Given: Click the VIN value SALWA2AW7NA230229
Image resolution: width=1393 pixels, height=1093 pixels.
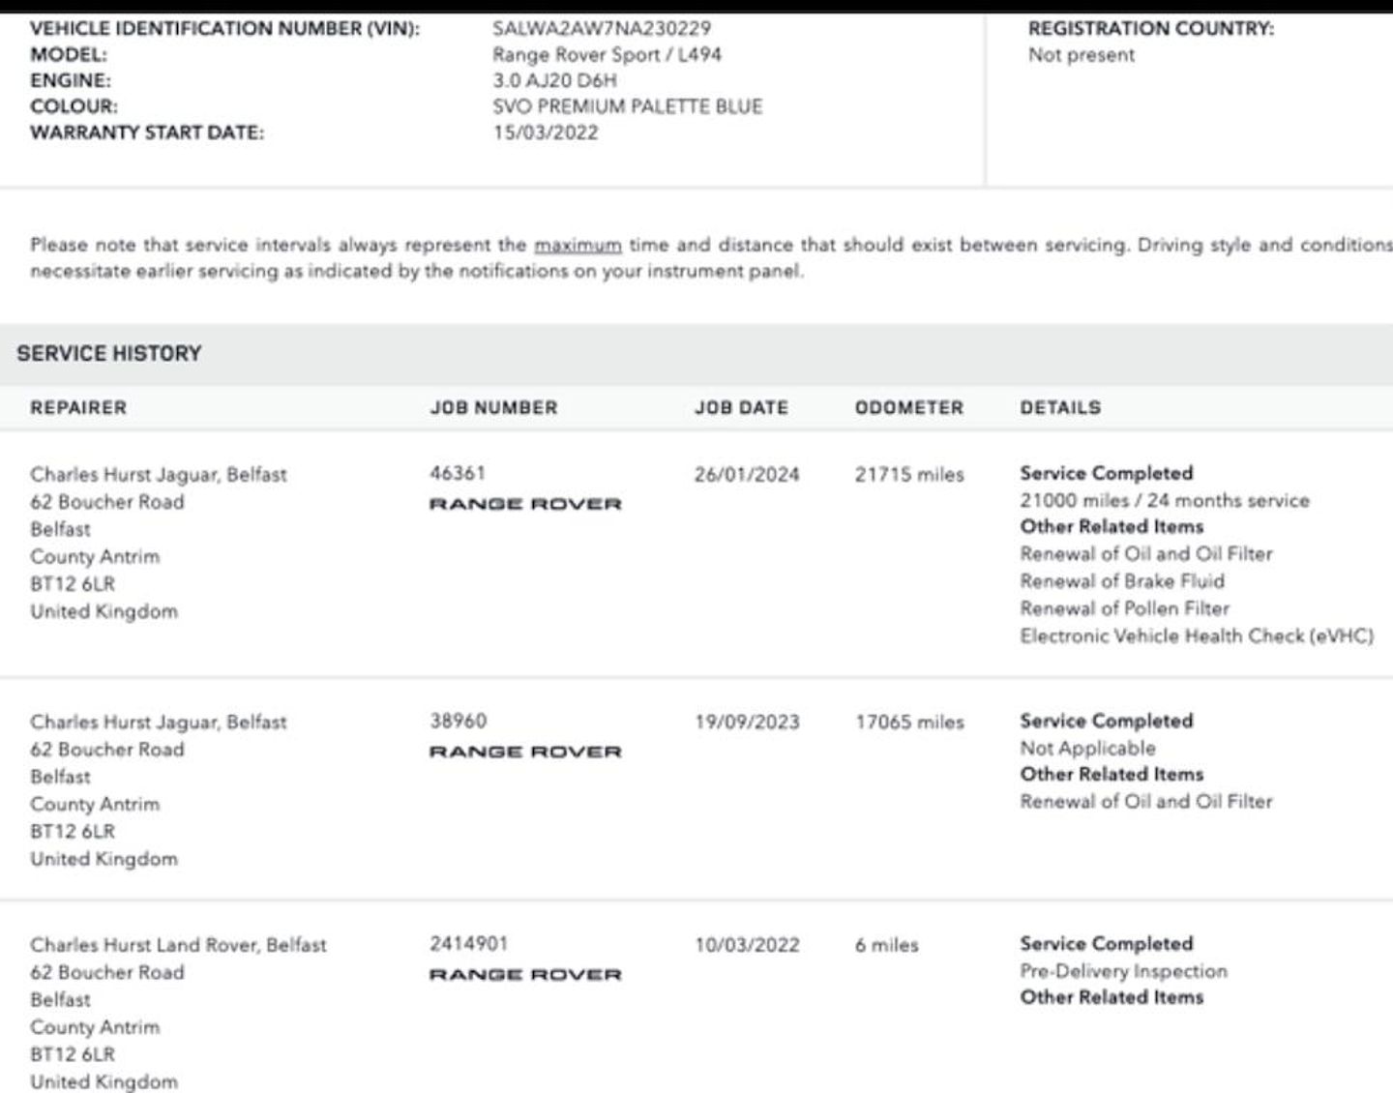Looking at the screenshot, I should (601, 29).
